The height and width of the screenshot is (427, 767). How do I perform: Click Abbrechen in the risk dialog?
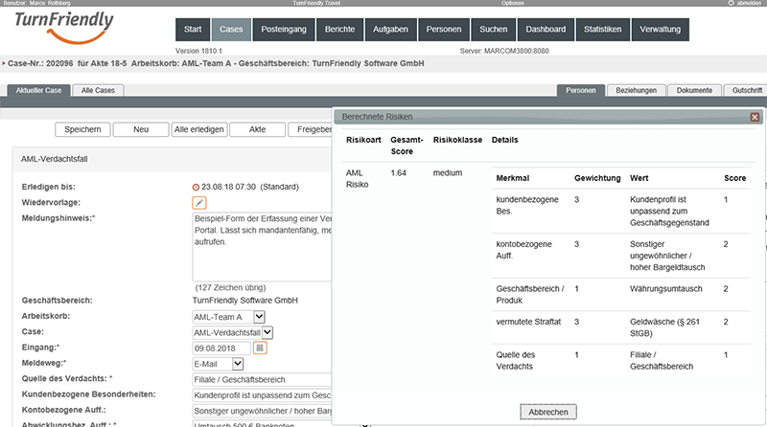pyautogui.click(x=548, y=412)
